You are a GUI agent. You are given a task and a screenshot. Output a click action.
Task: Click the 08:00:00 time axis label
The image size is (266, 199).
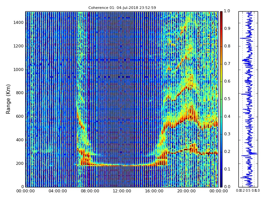point(90,191)
